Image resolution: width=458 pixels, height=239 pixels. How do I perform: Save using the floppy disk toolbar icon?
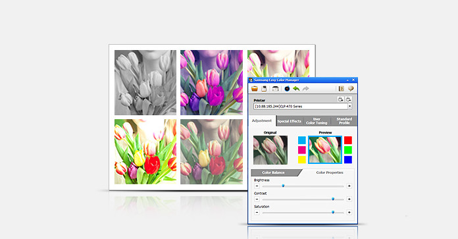264,88
